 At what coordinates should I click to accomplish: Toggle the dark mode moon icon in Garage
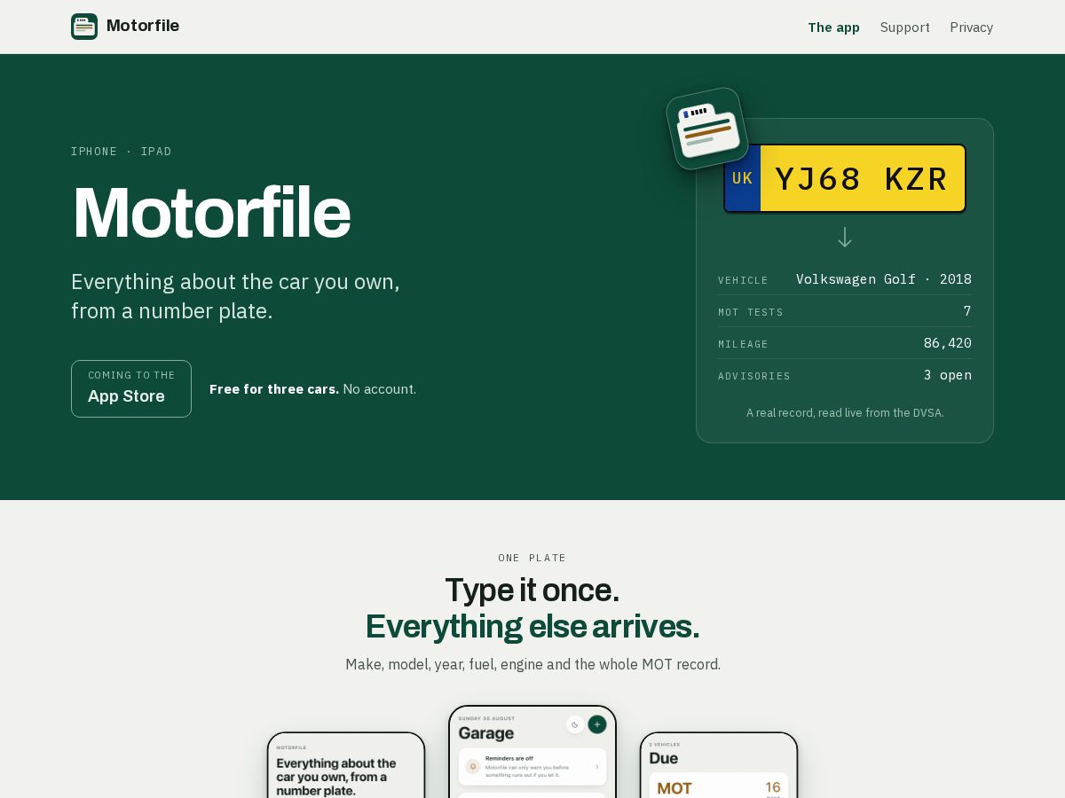point(575,724)
